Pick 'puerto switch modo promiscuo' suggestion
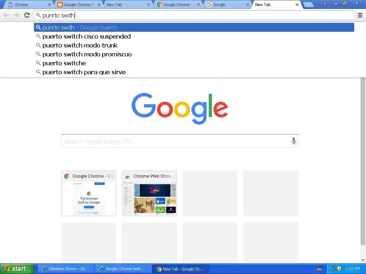Viewport: 366px width, 274px height. pos(194,54)
